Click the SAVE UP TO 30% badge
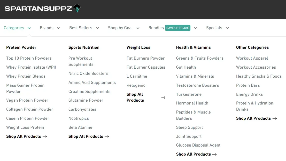 pos(178,27)
